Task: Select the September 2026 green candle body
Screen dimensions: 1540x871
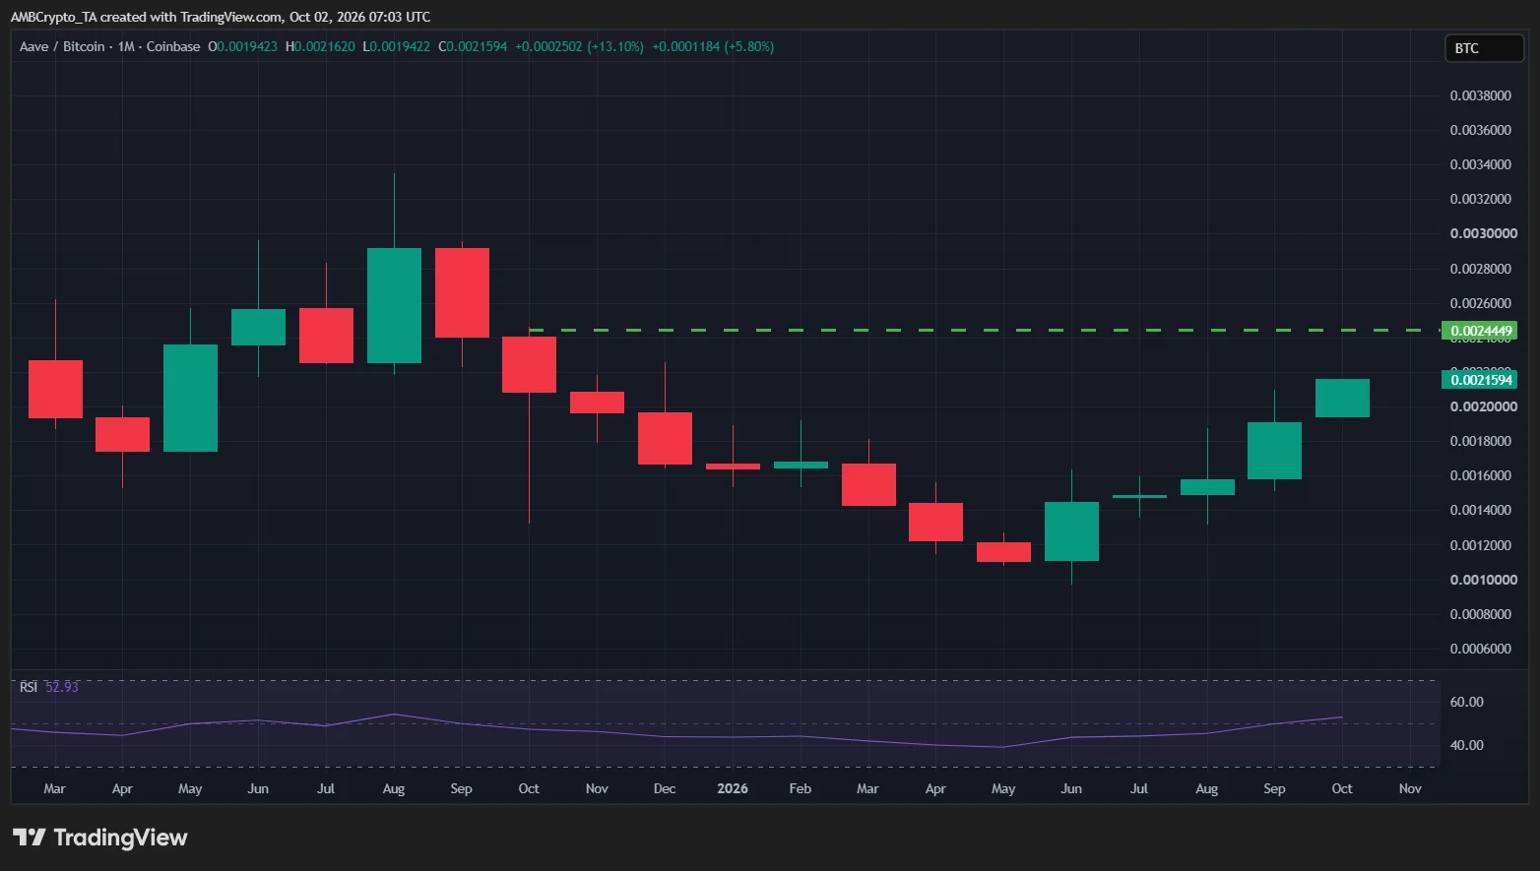Action: [1274, 451]
